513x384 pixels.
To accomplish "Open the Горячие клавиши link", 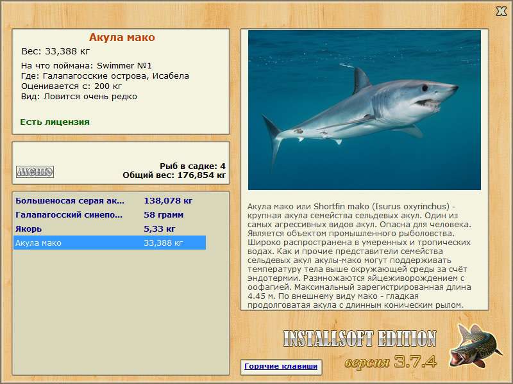I will (x=281, y=366).
